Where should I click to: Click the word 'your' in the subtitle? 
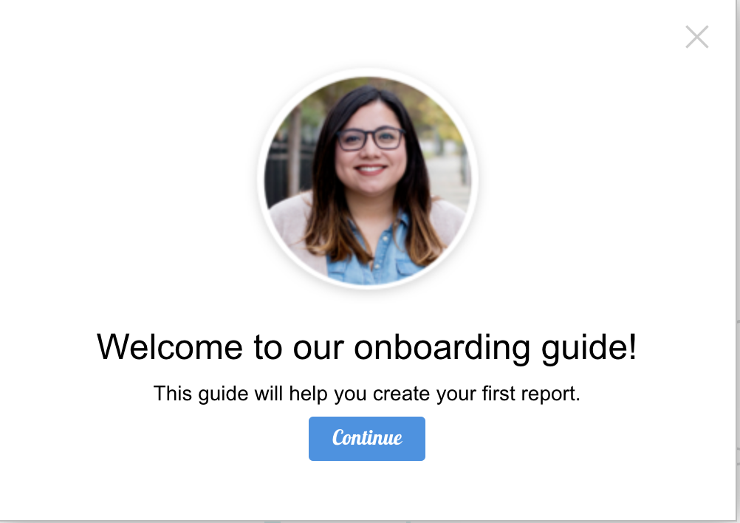tap(456, 395)
